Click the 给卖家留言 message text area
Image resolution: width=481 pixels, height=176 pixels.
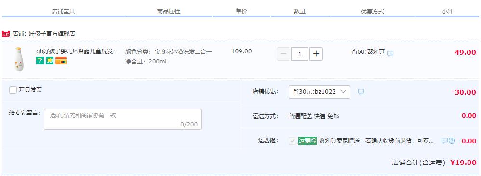123,119
